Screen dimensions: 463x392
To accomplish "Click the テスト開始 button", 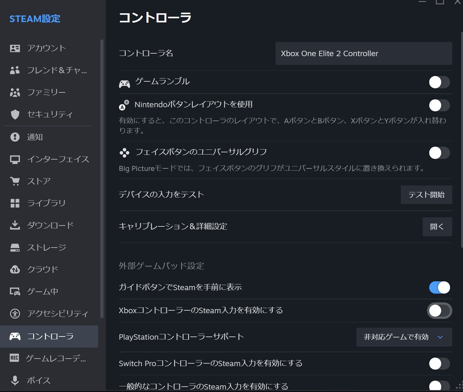I will 426,195.
